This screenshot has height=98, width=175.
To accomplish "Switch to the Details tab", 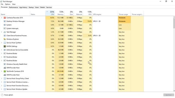I will (x=42, y=7).
